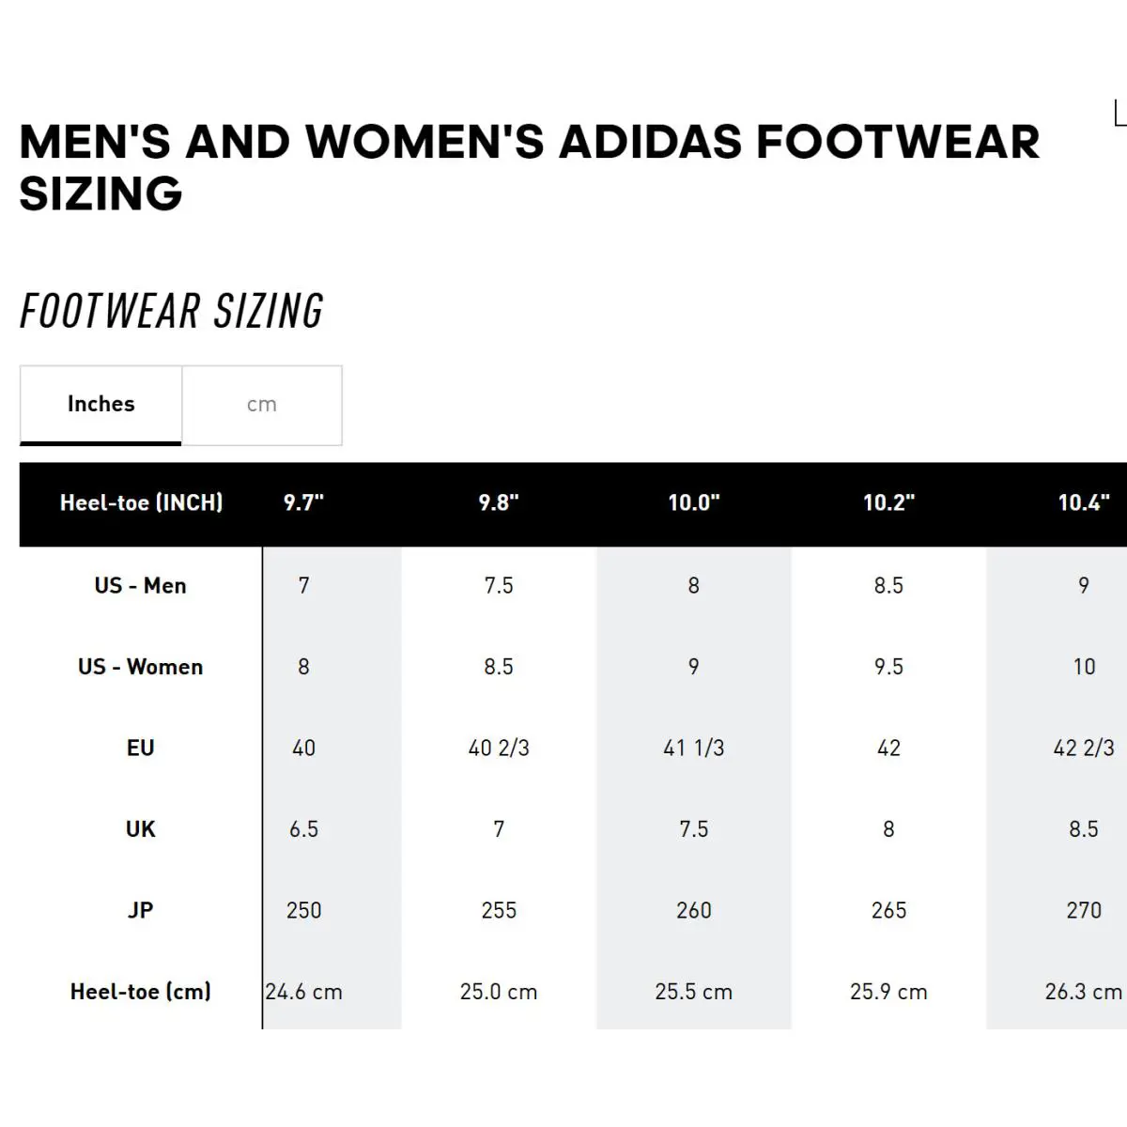1127x1127 pixels.
Task: Switch to the cm tab
Action: (x=262, y=405)
